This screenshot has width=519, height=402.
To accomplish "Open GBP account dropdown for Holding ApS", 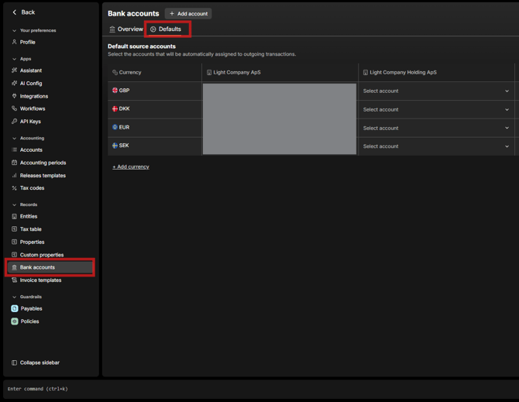I will tap(436, 91).
